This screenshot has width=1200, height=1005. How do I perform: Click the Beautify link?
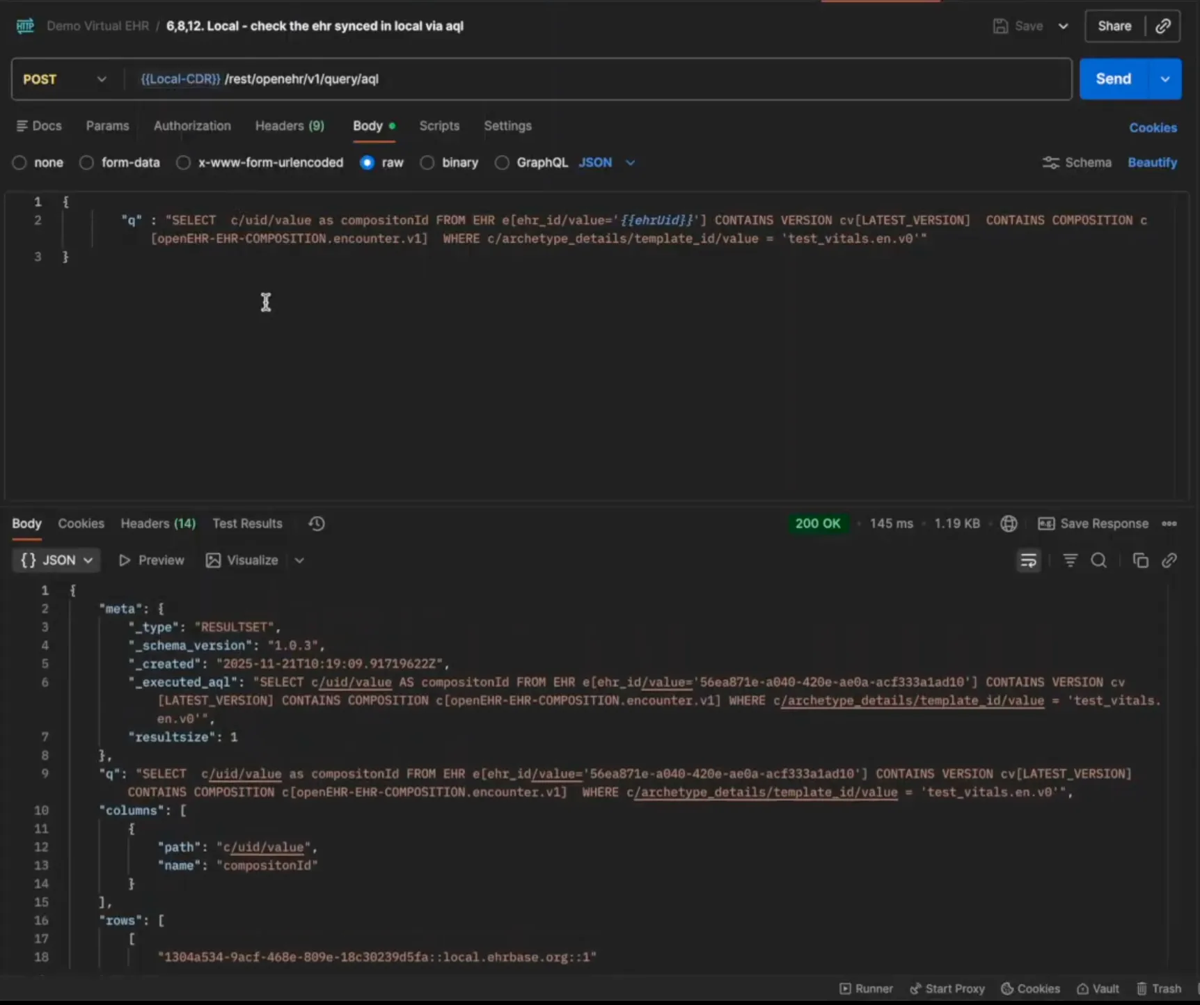(1152, 162)
